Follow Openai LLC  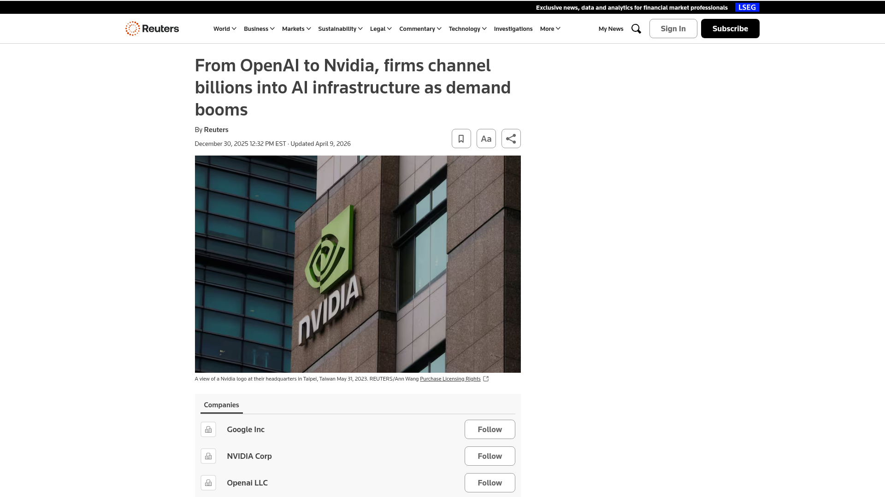pyautogui.click(x=490, y=483)
